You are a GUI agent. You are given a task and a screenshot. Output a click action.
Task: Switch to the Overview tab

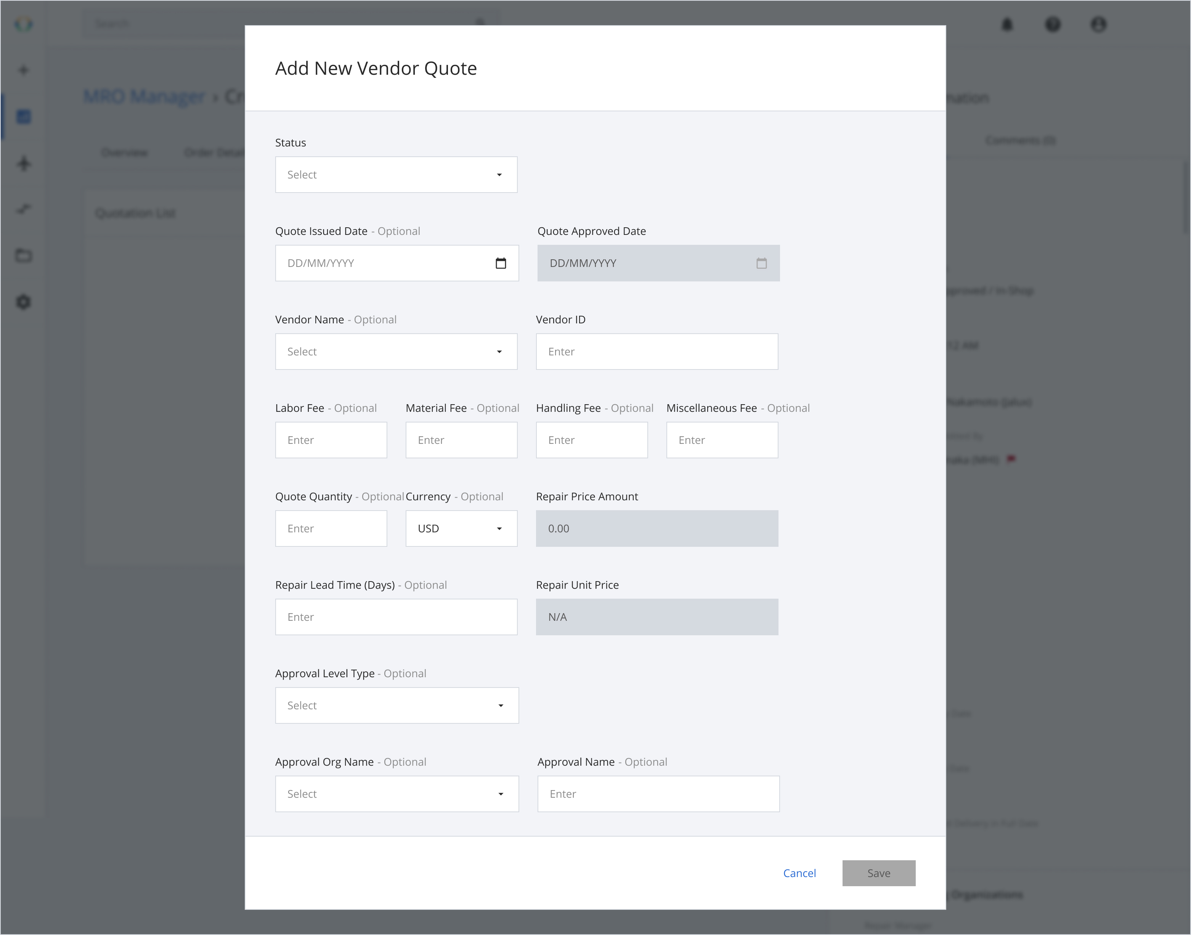pyautogui.click(x=124, y=152)
